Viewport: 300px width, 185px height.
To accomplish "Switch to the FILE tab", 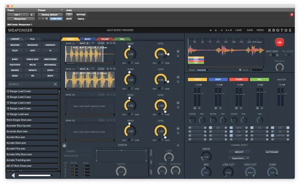I will (32, 39).
